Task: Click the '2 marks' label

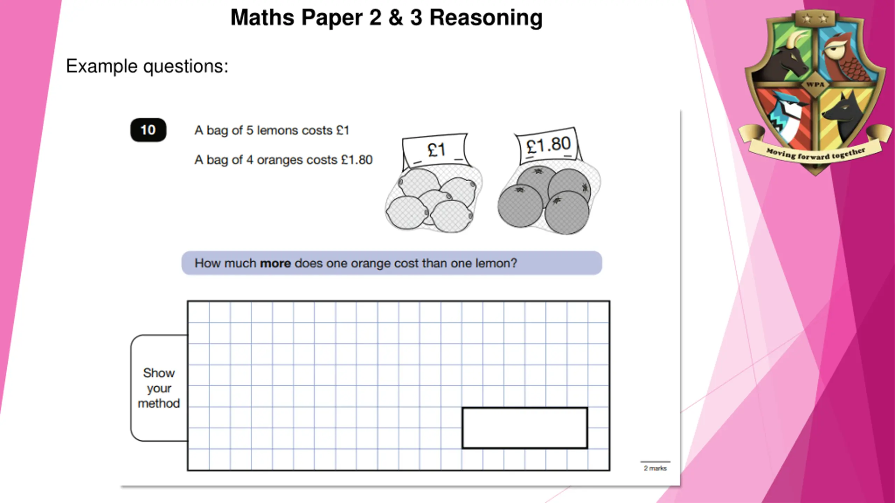Action: click(655, 468)
